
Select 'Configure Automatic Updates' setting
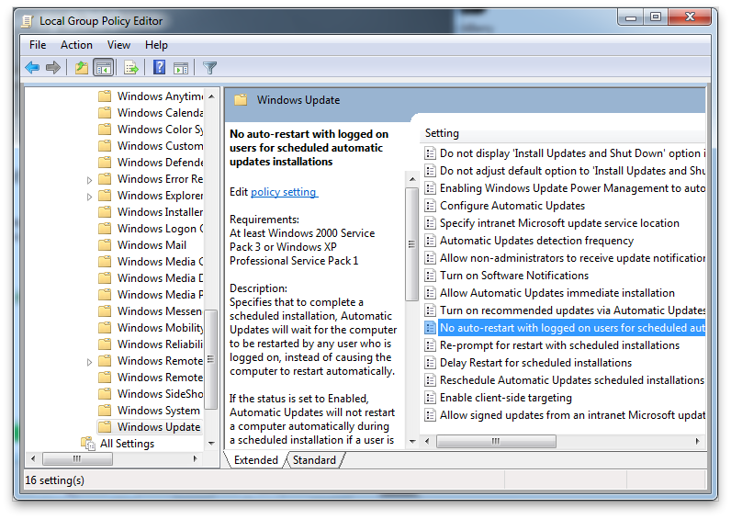(x=512, y=206)
